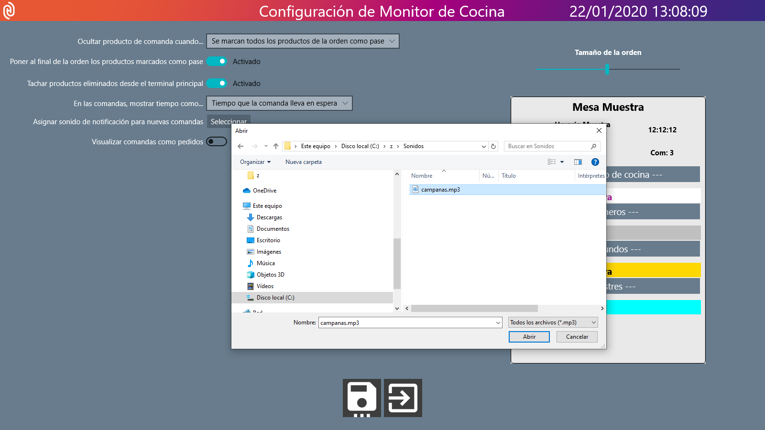
Task: Enable 'Visualizar comandas como pedidos' toggle
Action: coord(217,141)
